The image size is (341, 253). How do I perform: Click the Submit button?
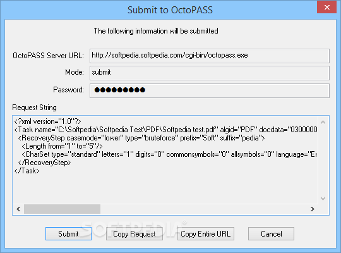point(68,234)
